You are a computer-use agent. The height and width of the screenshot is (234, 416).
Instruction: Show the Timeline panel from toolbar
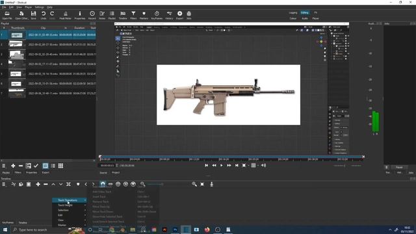[x=123, y=15]
